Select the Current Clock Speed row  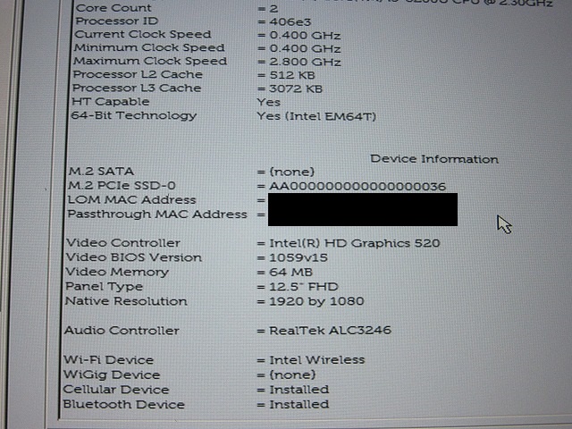pos(207,35)
